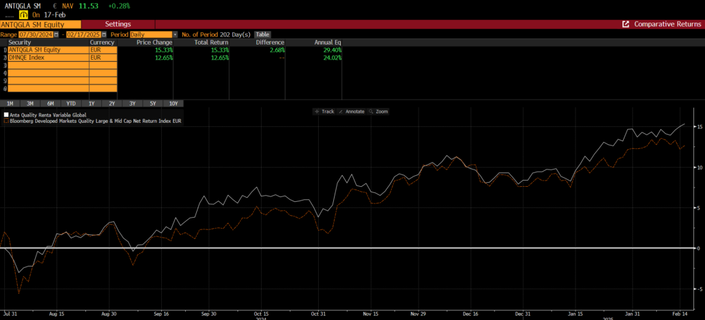The height and width of the screenshot is (320, 705).
Task: Click the yellow alert icon beside On 17-Feb
Action: tap(23, 14)
